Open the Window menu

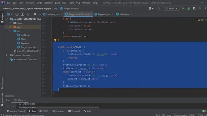pyautogui.click(x=86, y=3)
